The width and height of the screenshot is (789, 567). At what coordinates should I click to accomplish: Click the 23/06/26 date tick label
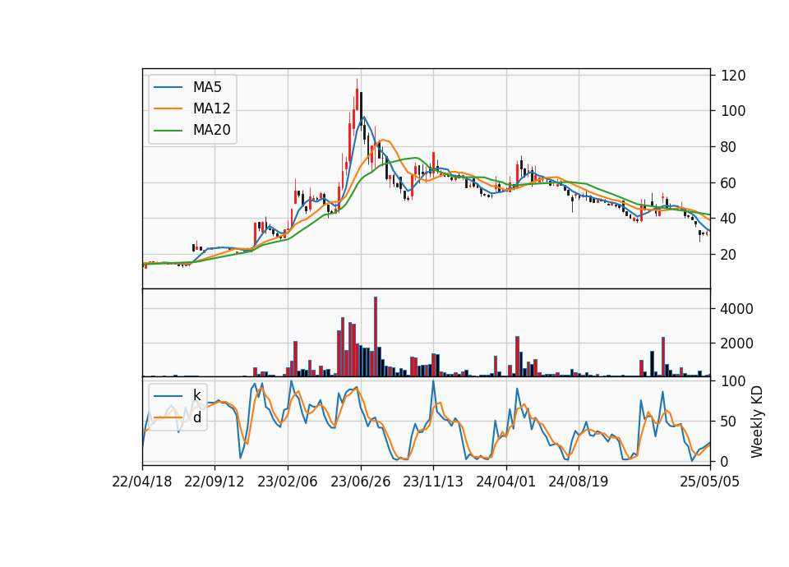(x=360, y=482)
